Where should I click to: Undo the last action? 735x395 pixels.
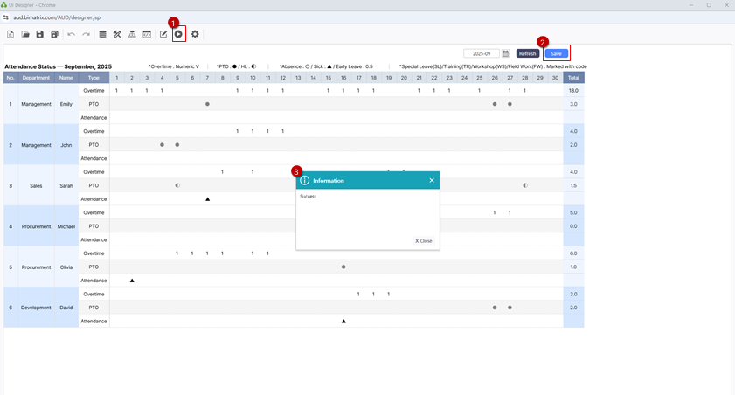pos(72,34)
